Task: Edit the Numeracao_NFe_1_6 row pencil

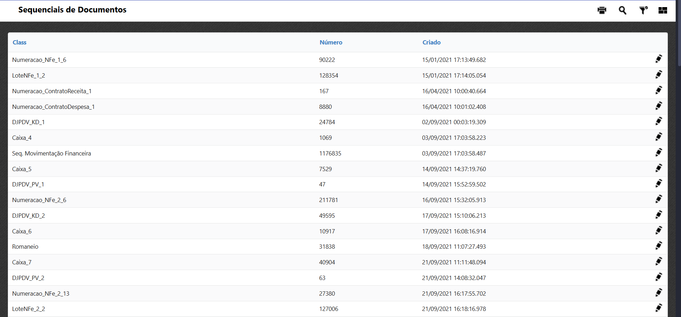Action: coord(659,59)
